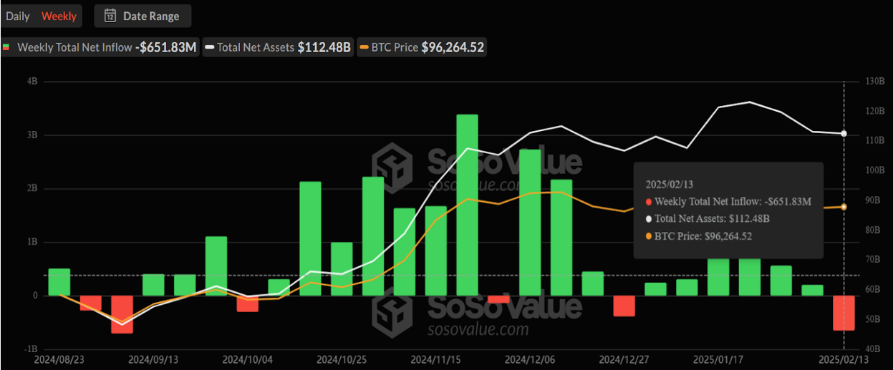This screenshot has height=370, width=893.
Task: Click the upper SoSoValue cube logo watermark
Action: (391, 163)
